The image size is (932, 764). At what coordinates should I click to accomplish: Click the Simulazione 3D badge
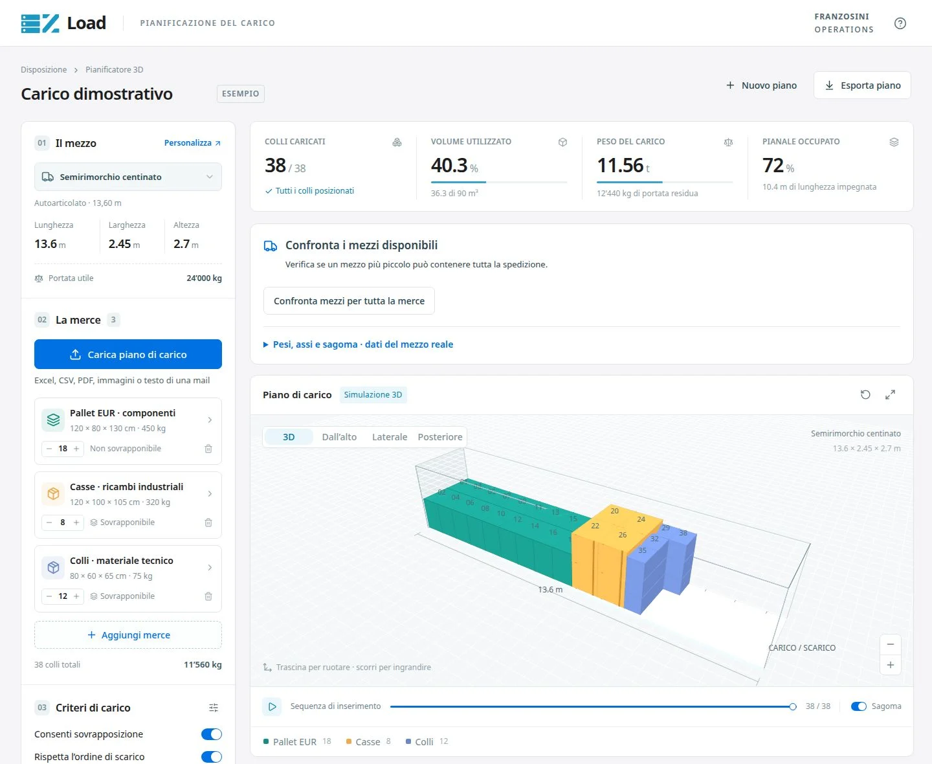point(373,395)
